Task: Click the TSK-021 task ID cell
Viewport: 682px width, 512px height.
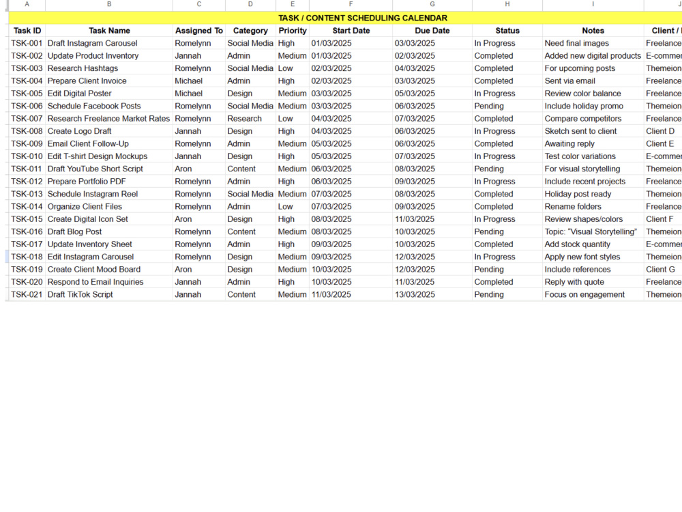Action: coord(27,294)
